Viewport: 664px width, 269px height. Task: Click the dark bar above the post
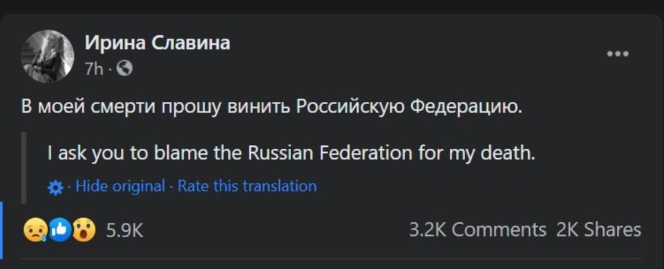pyautogui.click(x=332, y=6)
